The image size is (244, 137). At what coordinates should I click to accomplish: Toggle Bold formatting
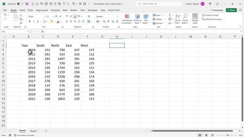(30, 21)
